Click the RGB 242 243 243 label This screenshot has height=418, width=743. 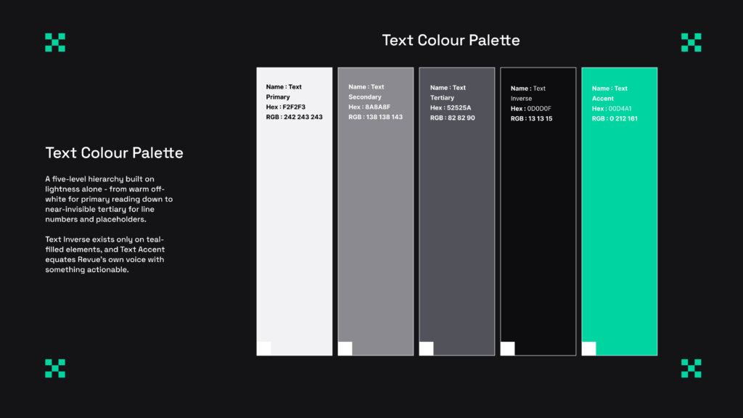pyautogui.click(x=295, y=117)
